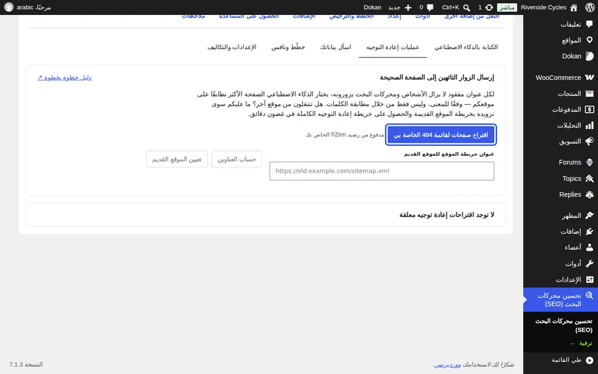Image resolution: width=598 pixels, height=374 pixels.
Task: Open the Dokan sidebar icon
Action: 589,56
